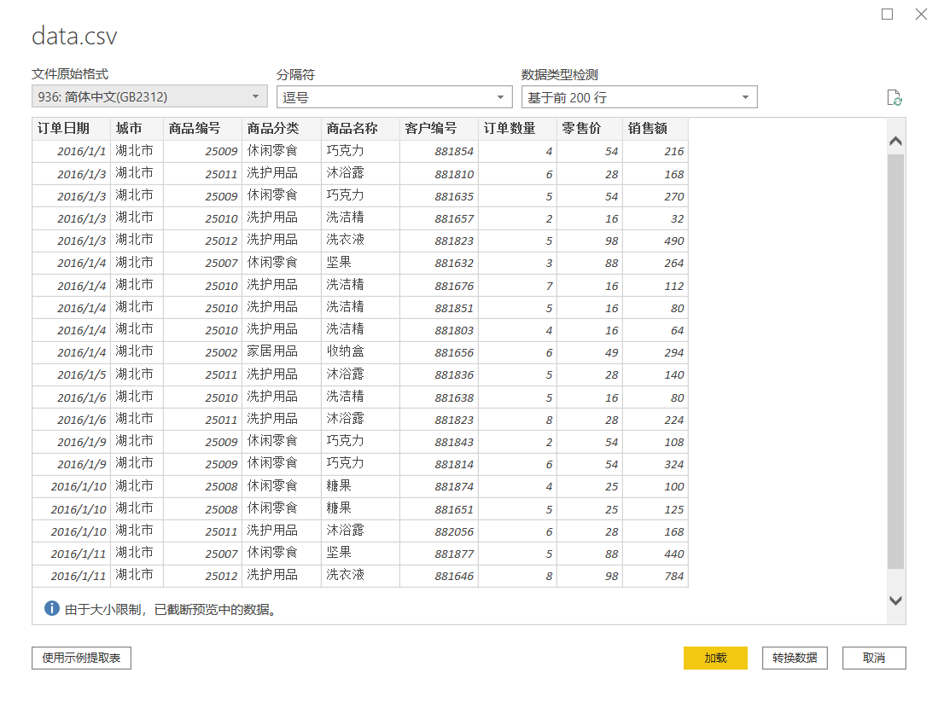Click the vertical scrollbar thumb

[x=895, y=361]
